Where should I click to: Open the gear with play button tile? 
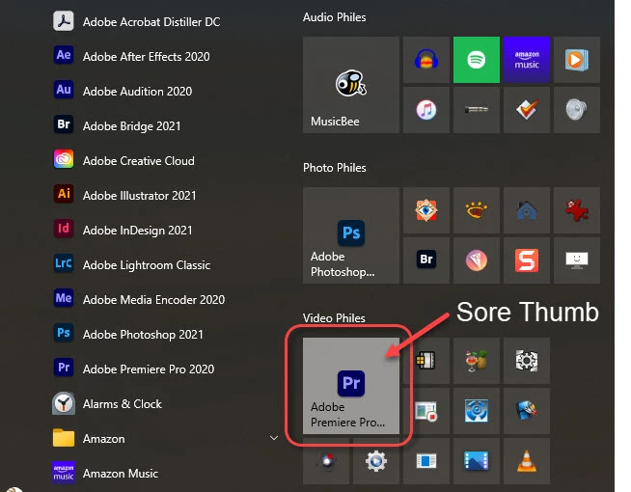376,461
